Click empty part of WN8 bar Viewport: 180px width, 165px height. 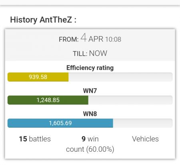click(x=143, y=123)
